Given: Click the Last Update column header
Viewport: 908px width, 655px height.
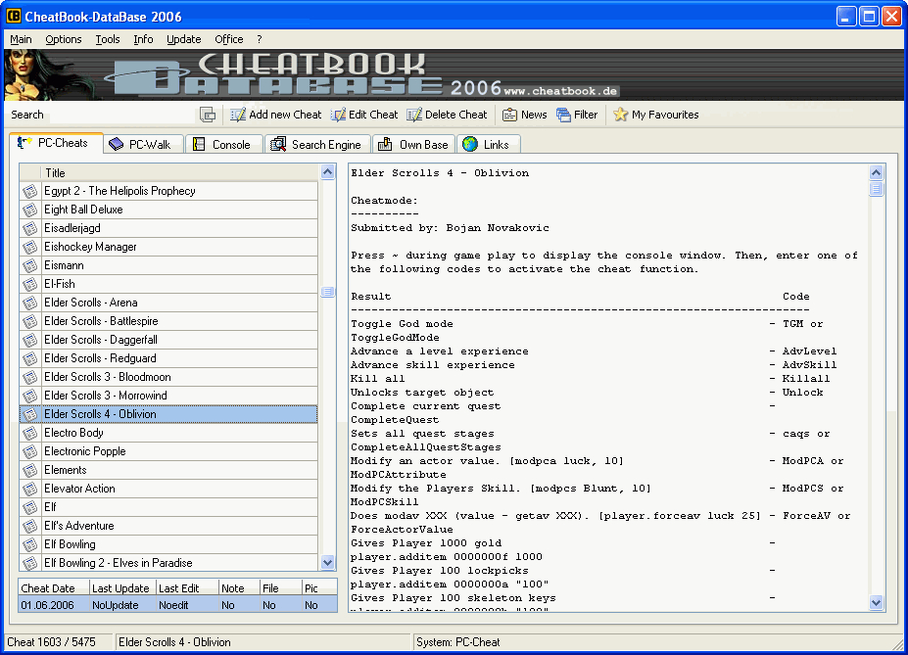Looking at the screenshot, I should tap(122, 587).
